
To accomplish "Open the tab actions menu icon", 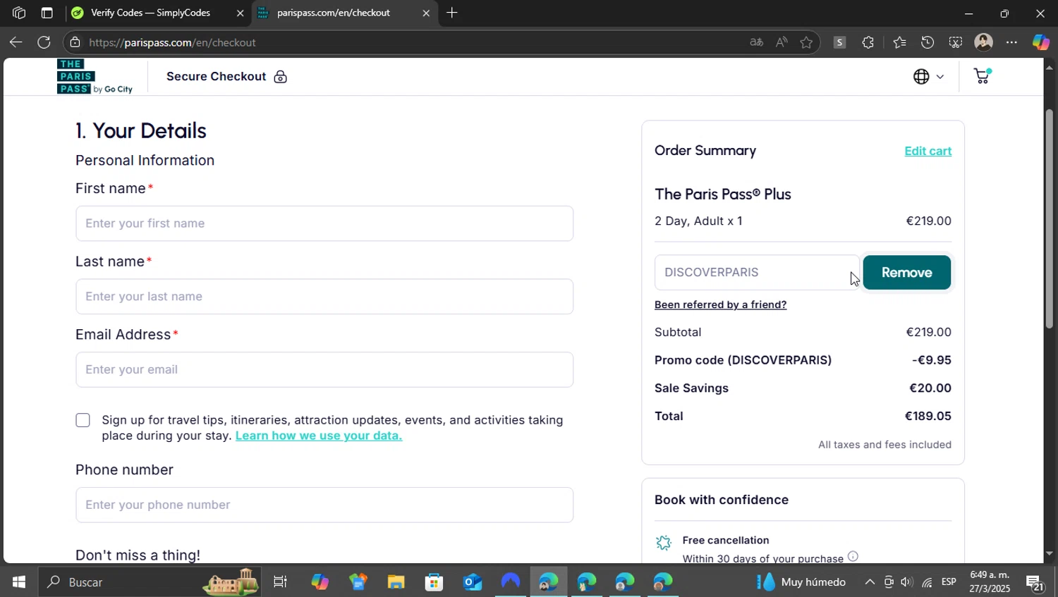I will [47, 13].
